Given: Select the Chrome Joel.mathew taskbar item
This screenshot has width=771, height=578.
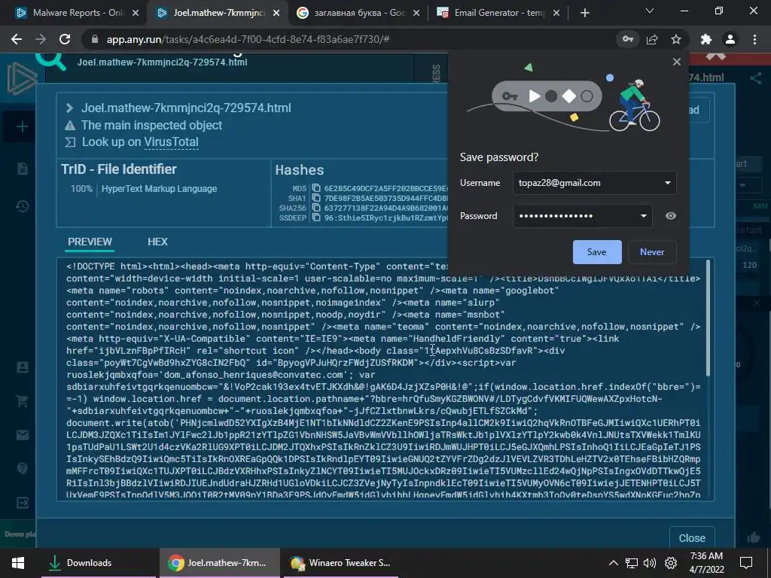Looking at the screenshot, I should (219, 563).
